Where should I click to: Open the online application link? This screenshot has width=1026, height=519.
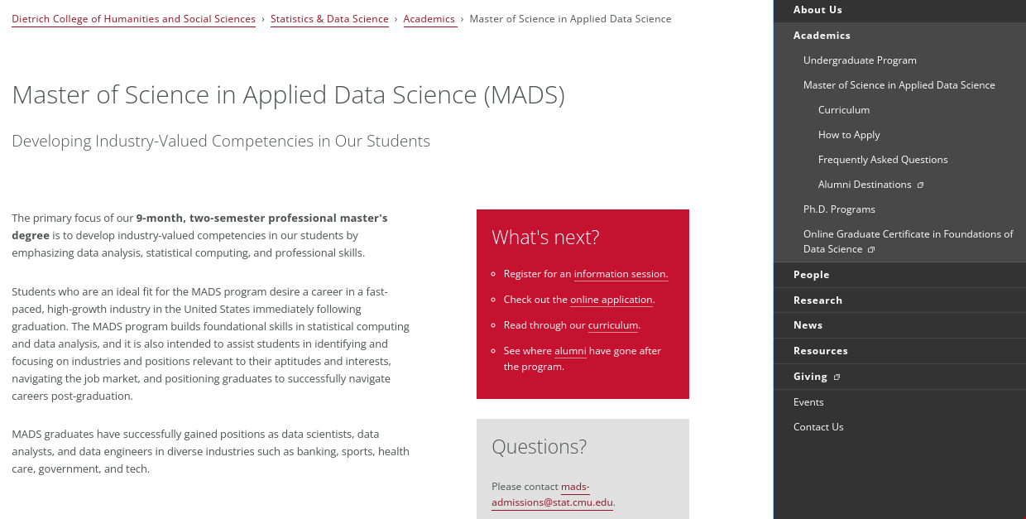[611, 300]
